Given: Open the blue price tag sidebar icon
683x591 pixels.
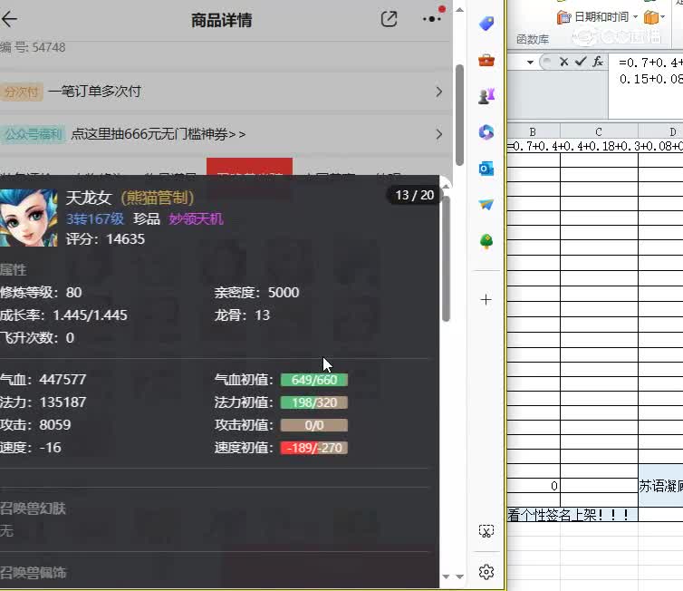Looking at the screenshot, I should (x=486, y=23).
